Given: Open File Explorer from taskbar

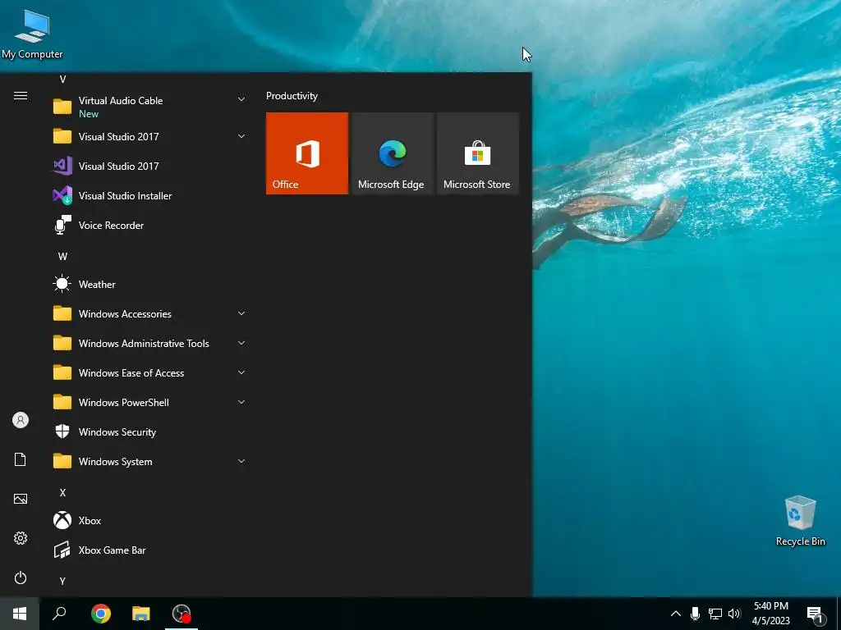Looking at the screenshot, I should 141,614.
